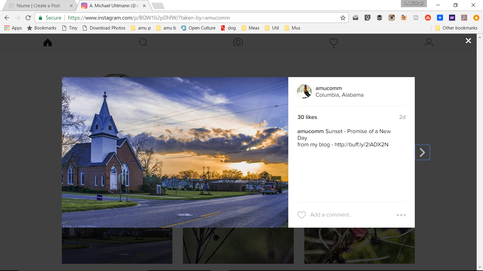483x271 pixels.
Task: Open activity notifications via heart icon
Action: click(x=333, y=42)
